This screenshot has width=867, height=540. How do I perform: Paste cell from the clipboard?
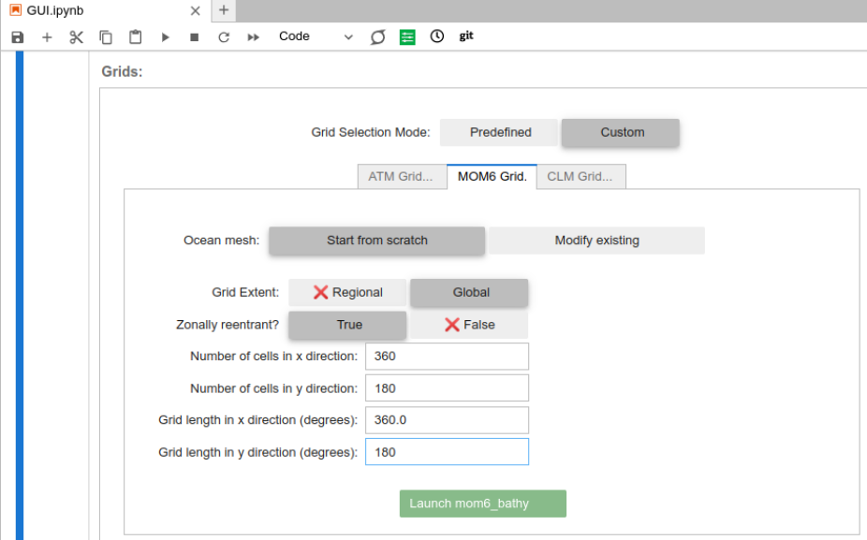tap(136, 37)
